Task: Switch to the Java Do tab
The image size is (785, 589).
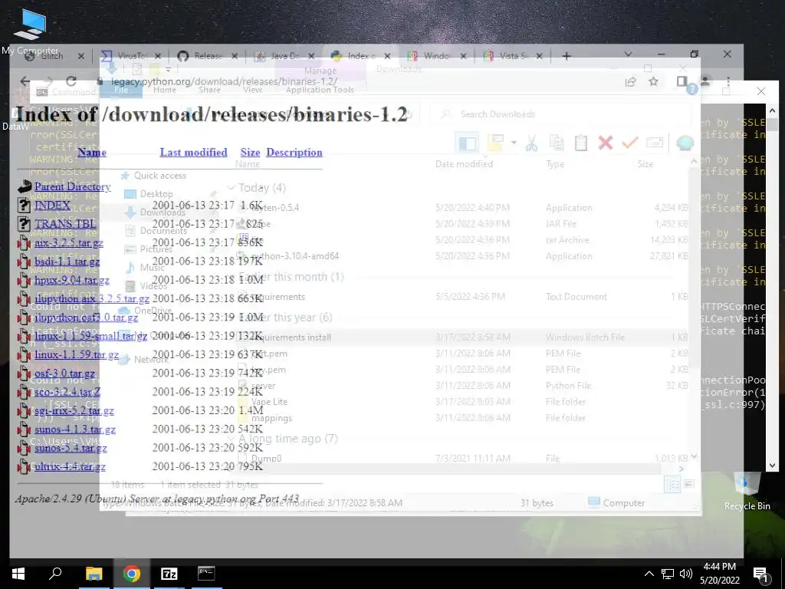Action: coord(284,56)
